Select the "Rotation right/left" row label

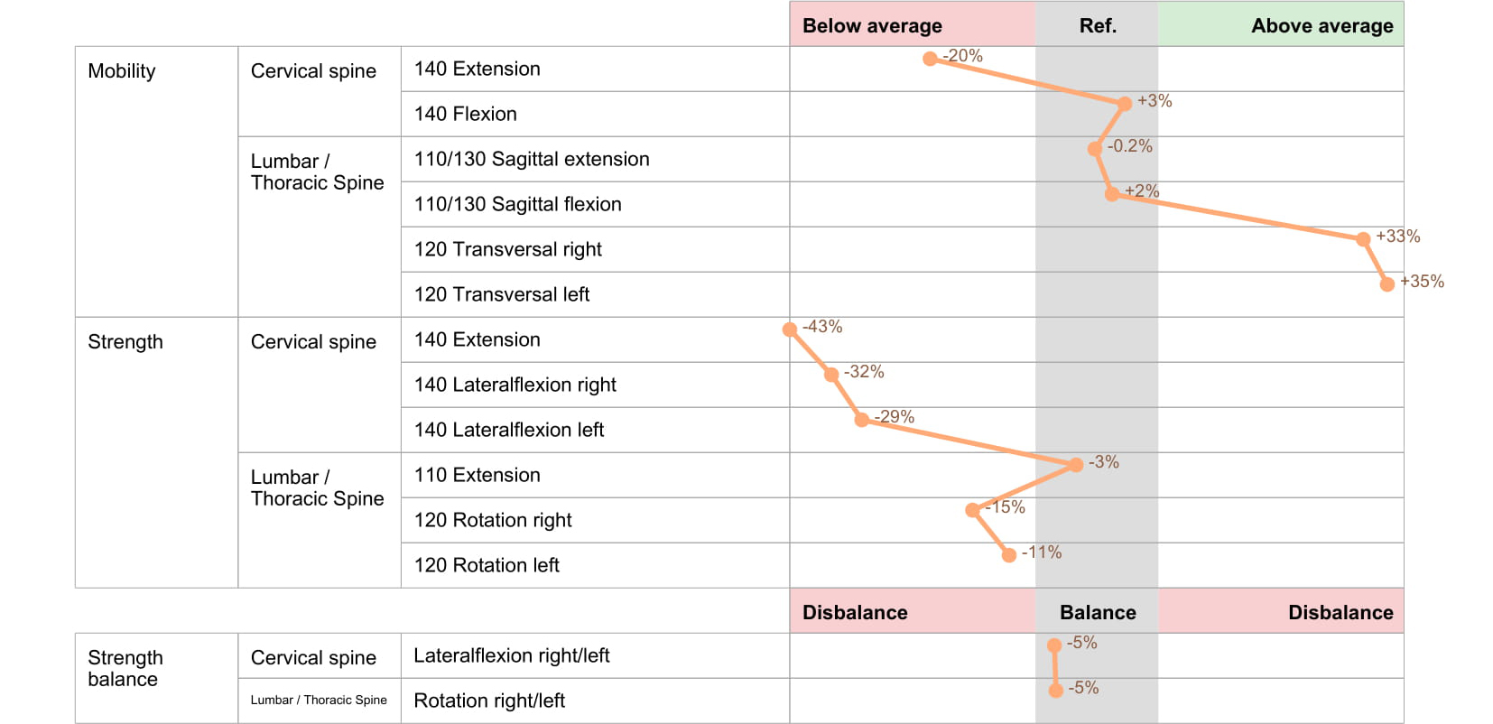489,701
